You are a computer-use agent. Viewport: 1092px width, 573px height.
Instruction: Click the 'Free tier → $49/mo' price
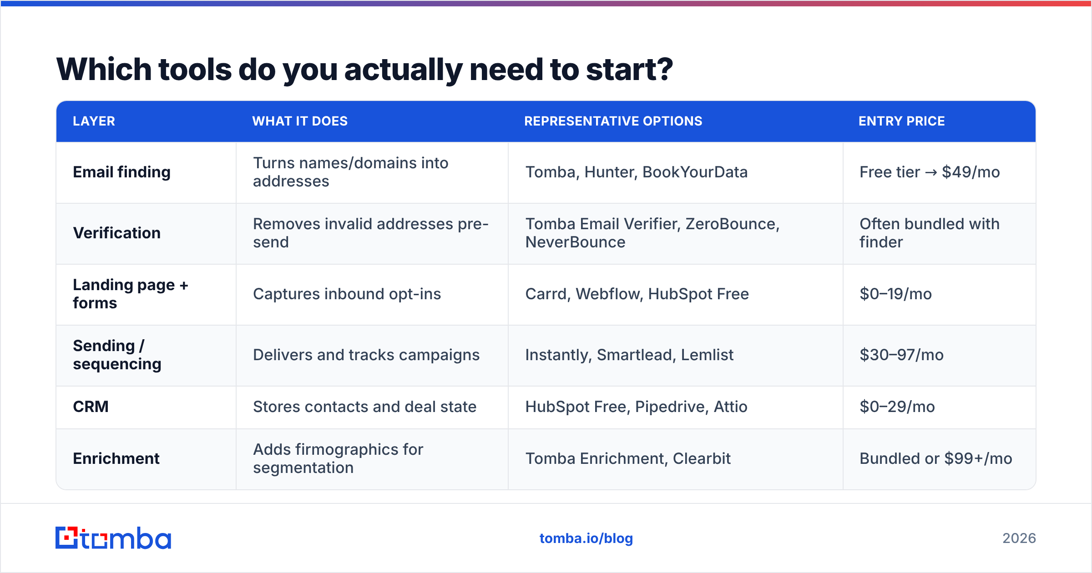click(930, 172)
